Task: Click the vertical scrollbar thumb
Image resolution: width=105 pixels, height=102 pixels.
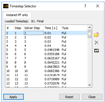Action: click(x=90, y=34)
